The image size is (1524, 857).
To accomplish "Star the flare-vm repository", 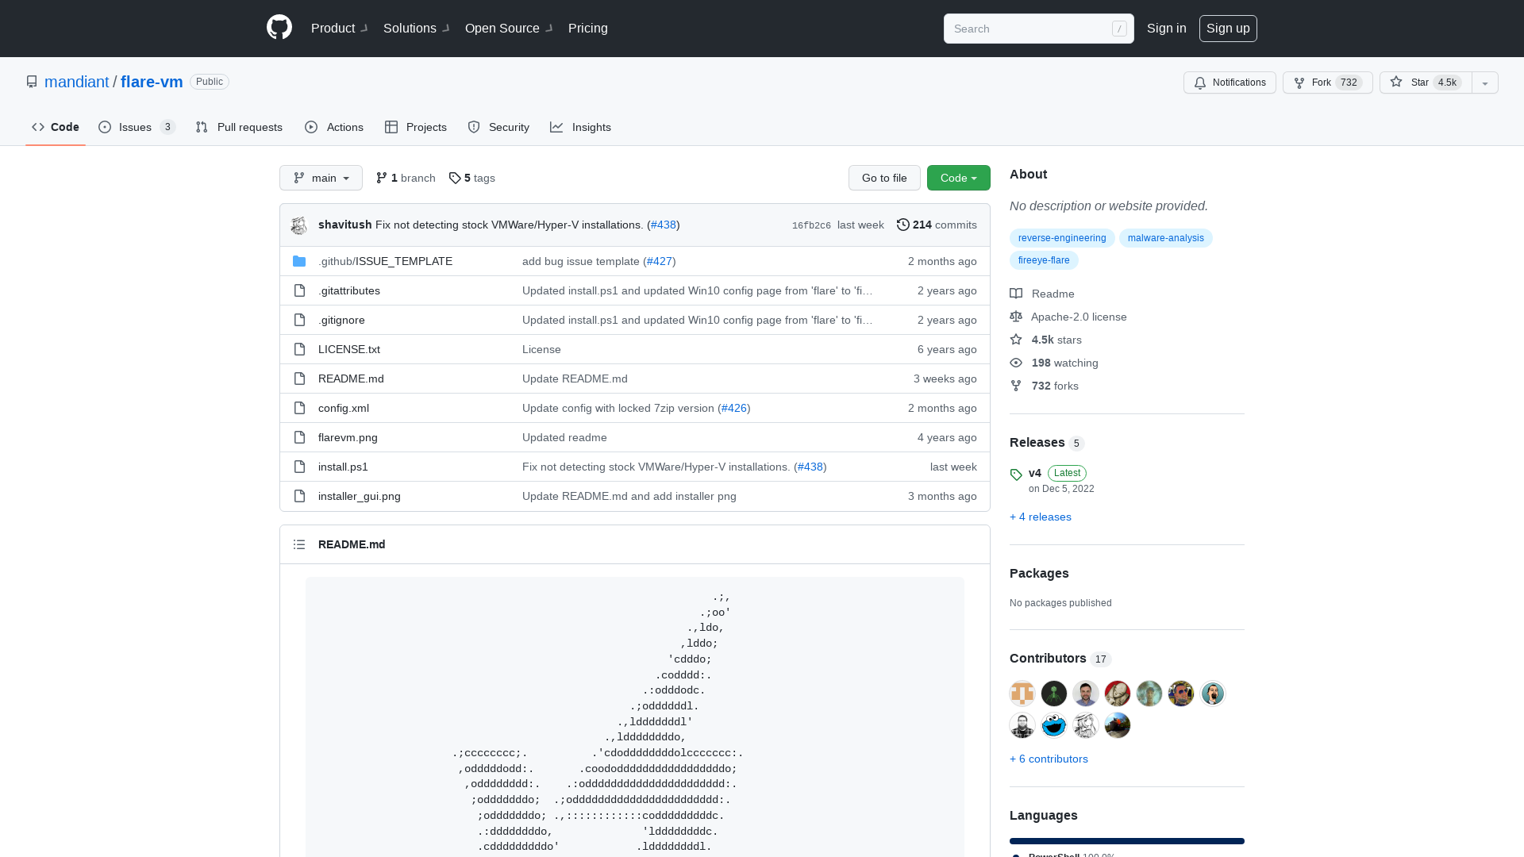I will [1426, 83].
